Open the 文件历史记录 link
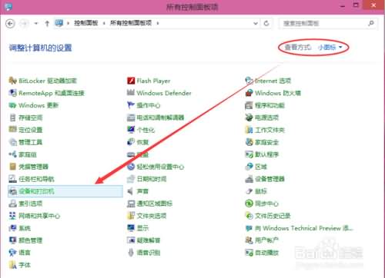 point(273,216)
